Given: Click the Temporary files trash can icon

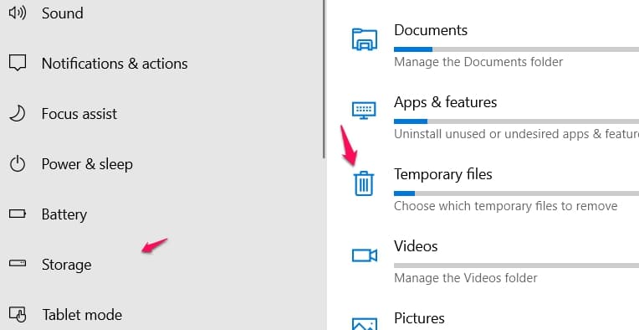Looking at the screenshot, I should [364, 183].
